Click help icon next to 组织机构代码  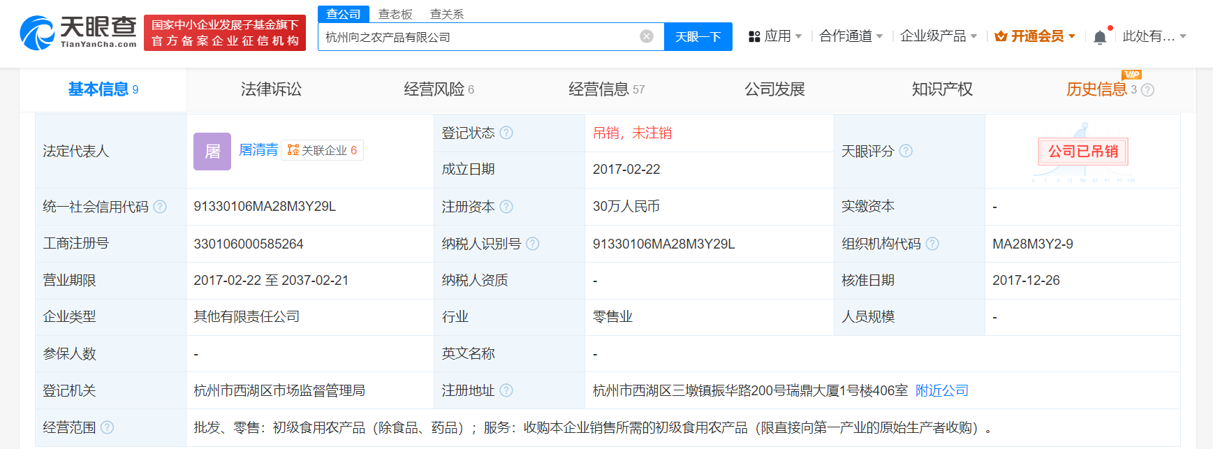[x=932, y=244]
